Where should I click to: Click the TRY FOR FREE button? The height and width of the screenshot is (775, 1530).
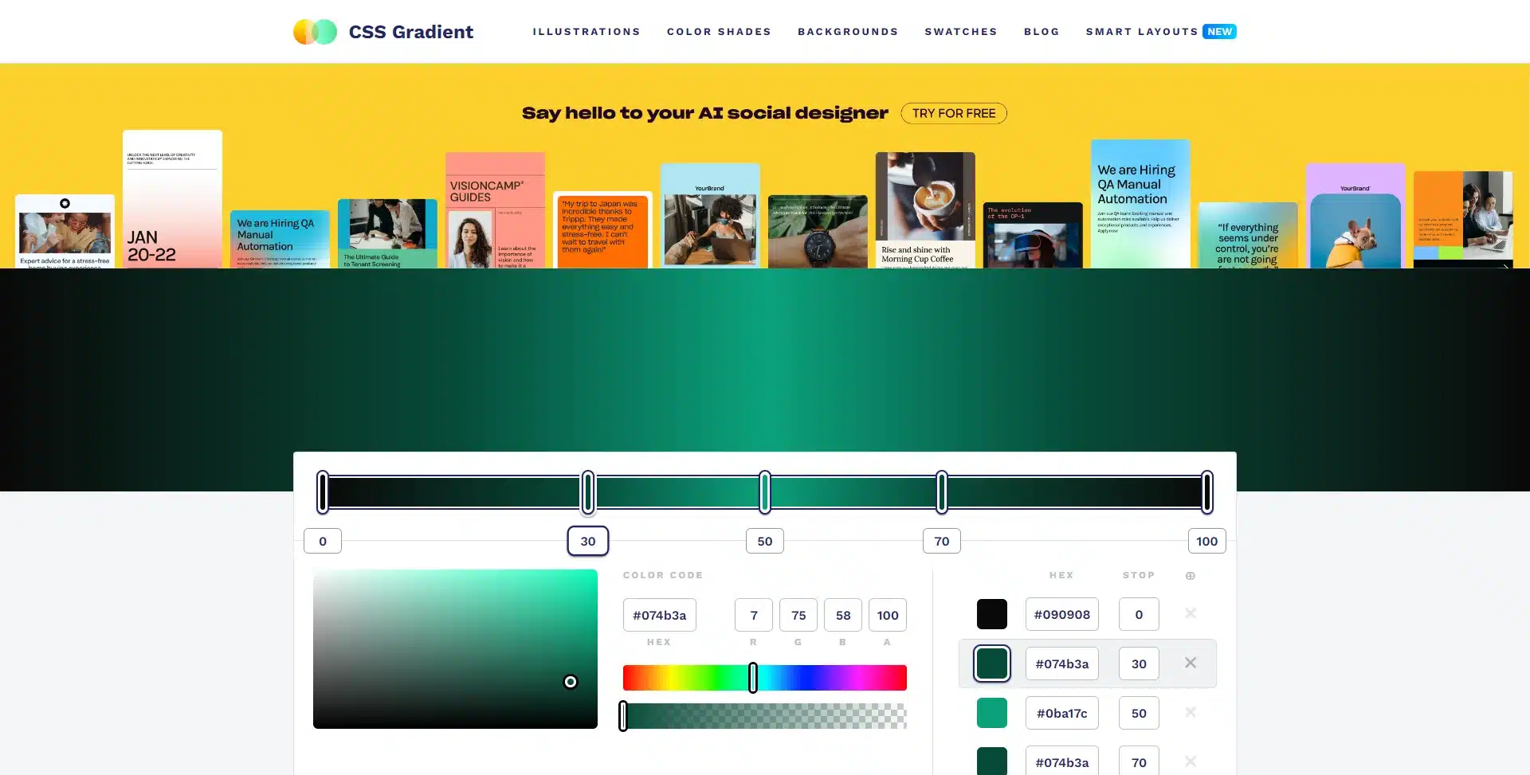click(953, 113)
